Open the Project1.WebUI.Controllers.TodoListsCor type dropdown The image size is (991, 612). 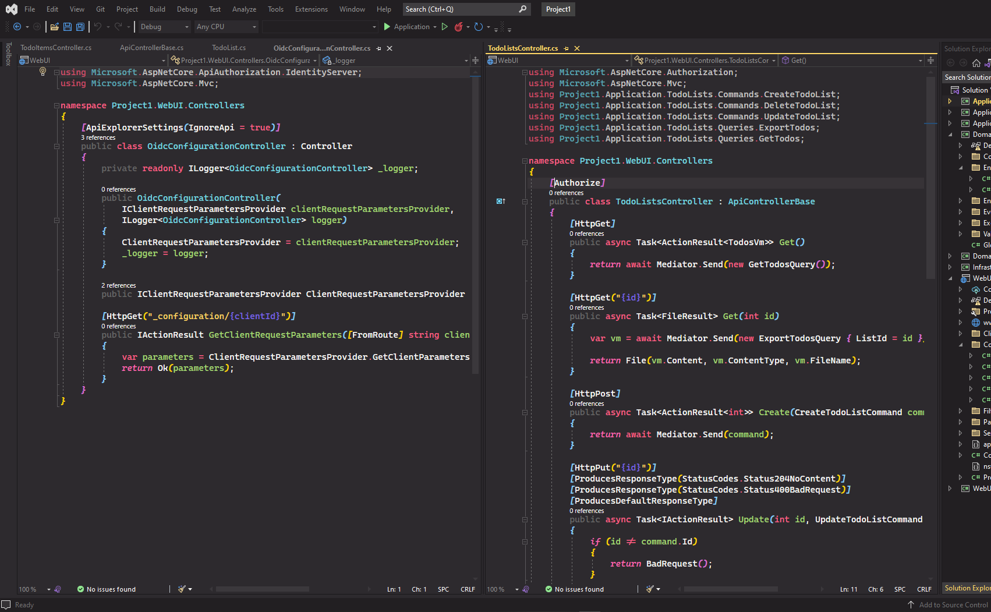coord(705,61)
